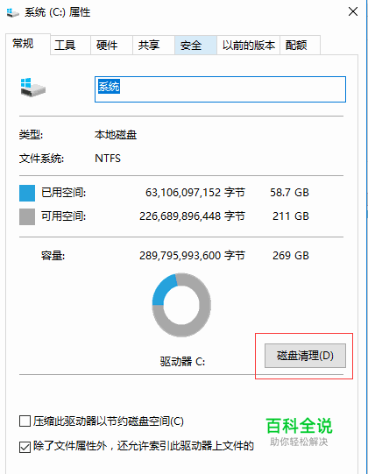Viewport: 368px width, 474px height.
Task: Click the drive name field containing 系统
Action: point(220,89)
